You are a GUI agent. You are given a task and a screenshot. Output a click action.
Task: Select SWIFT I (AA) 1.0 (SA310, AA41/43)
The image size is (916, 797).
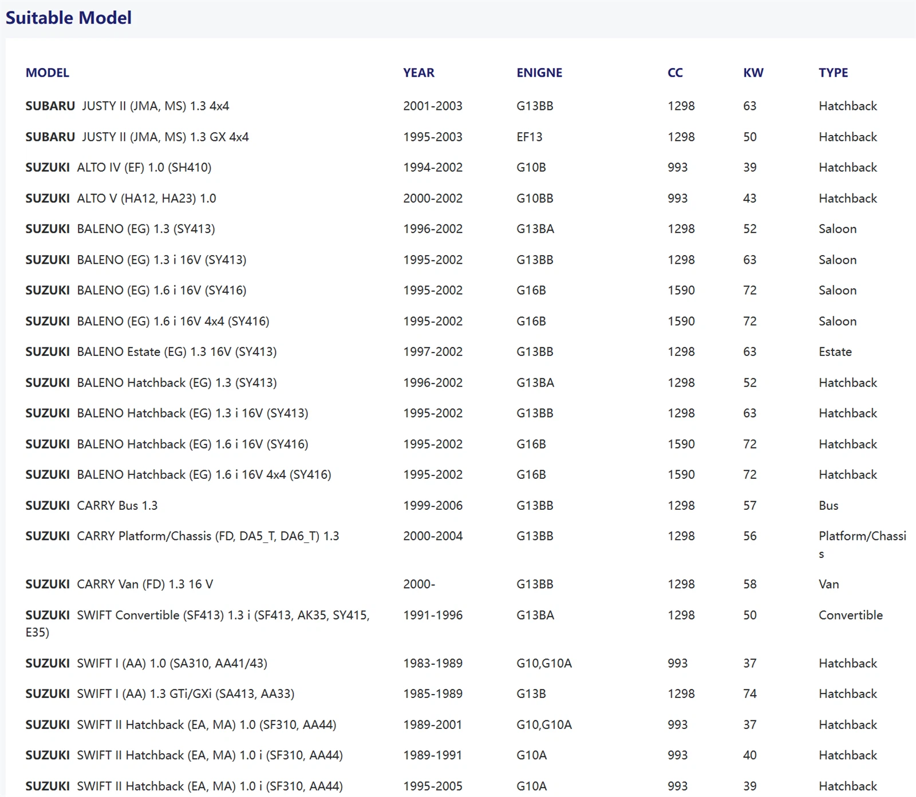tap(146, 664)
